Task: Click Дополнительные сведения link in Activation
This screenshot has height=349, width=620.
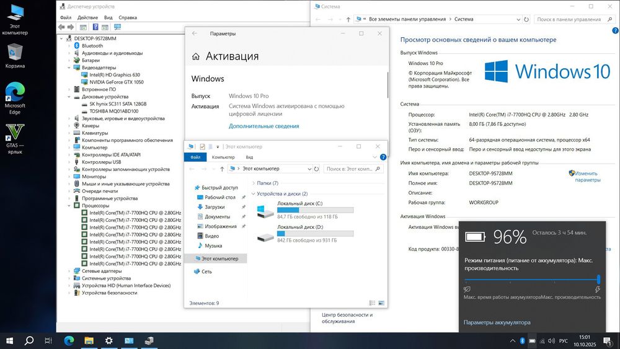Action: [x=263, y=126]
